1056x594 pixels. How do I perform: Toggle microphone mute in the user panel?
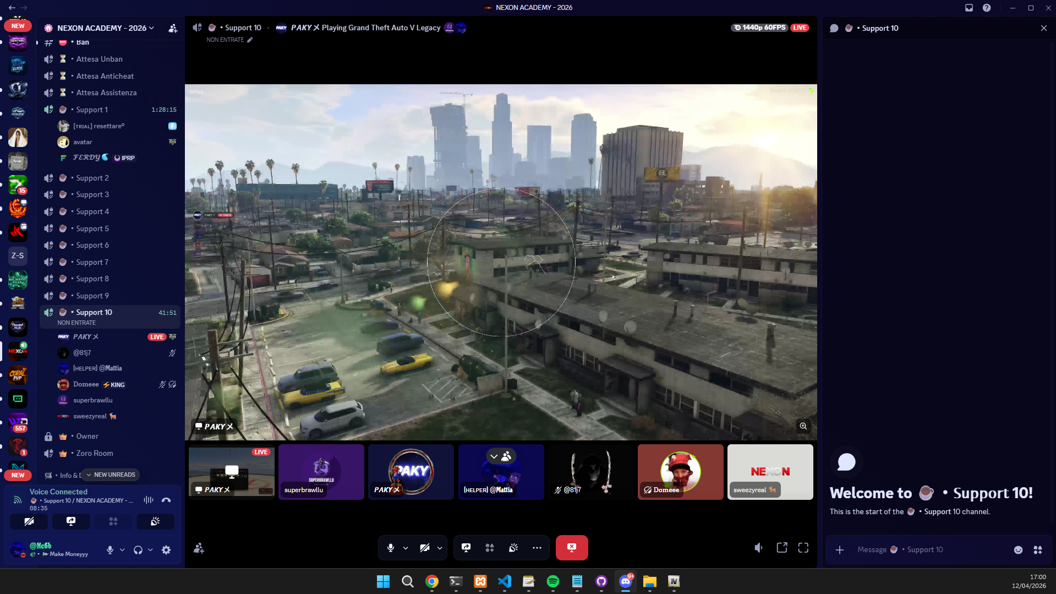(110, 549)
